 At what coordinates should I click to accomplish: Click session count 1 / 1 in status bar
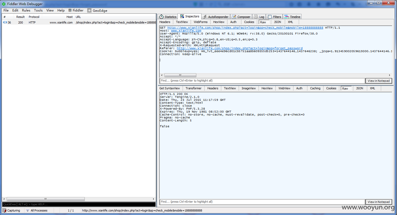[x=71, y=210]
